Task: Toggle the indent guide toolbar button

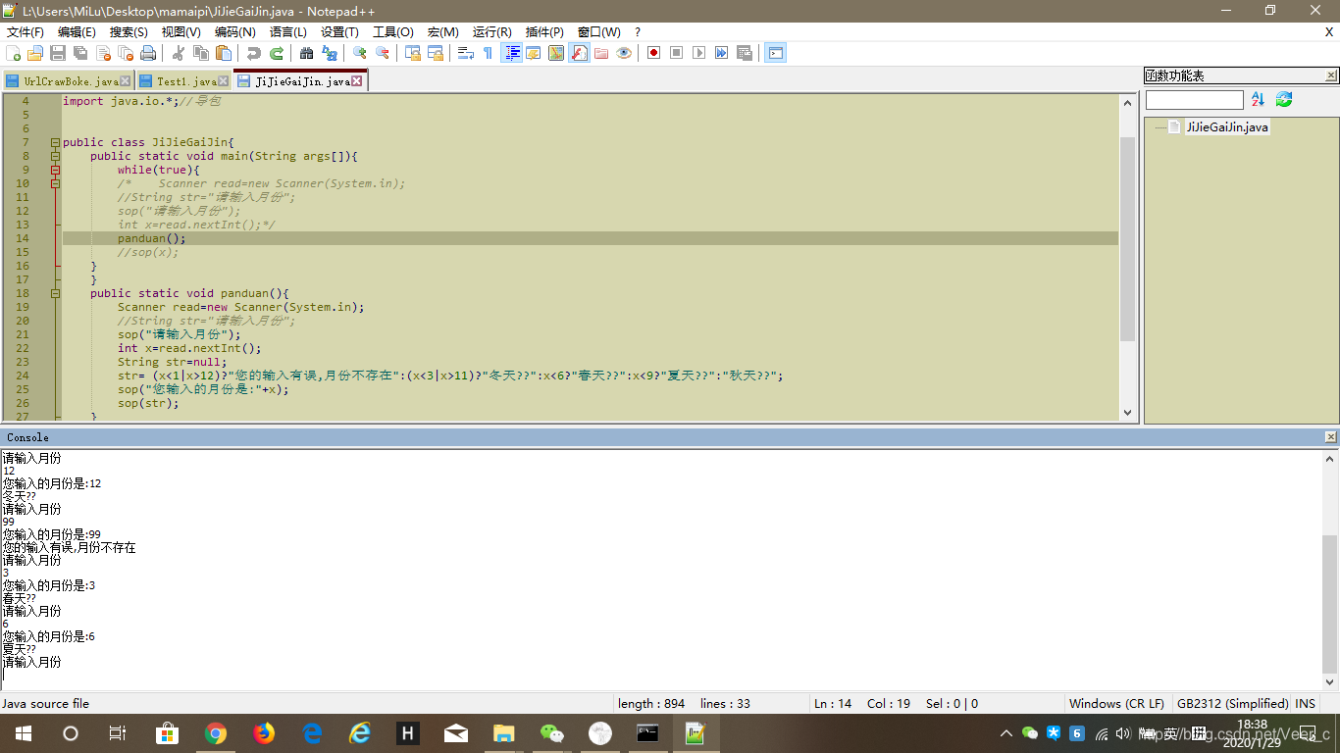Action: [x=511, y=53]
